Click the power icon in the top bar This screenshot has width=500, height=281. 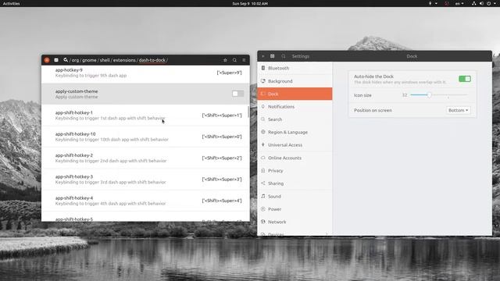coord(488,3)
